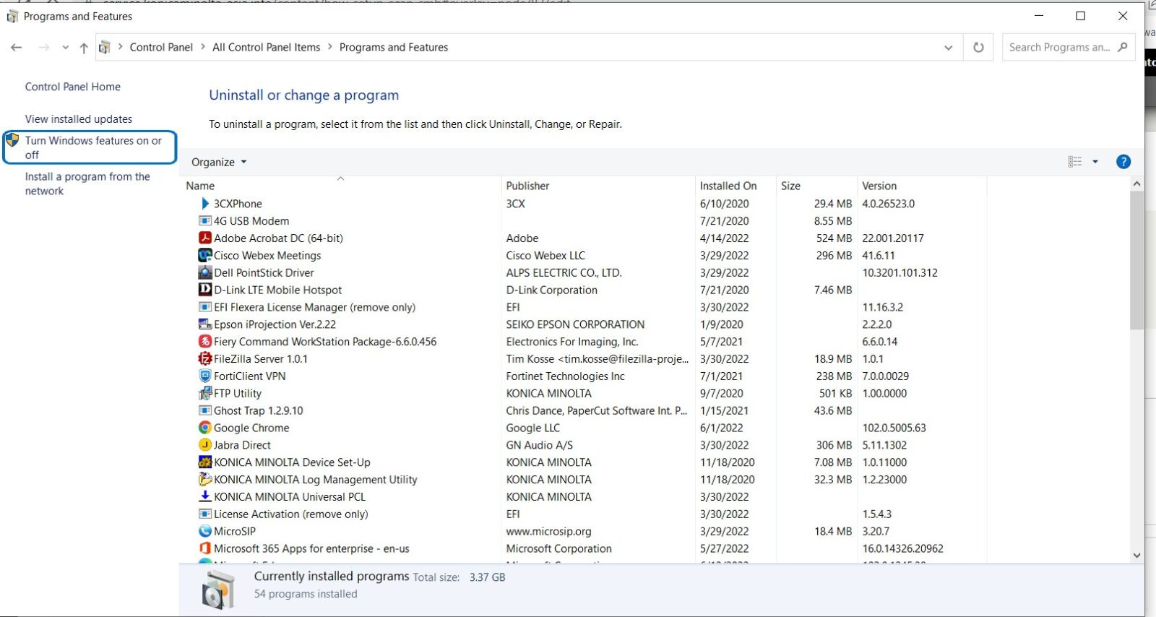1156x617 pixels.
Task: Open the Organize dropdown menu
Action: 219,162
